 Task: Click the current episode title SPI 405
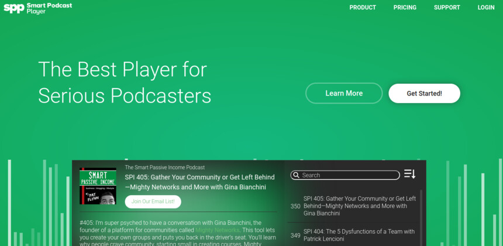point(199,182)
